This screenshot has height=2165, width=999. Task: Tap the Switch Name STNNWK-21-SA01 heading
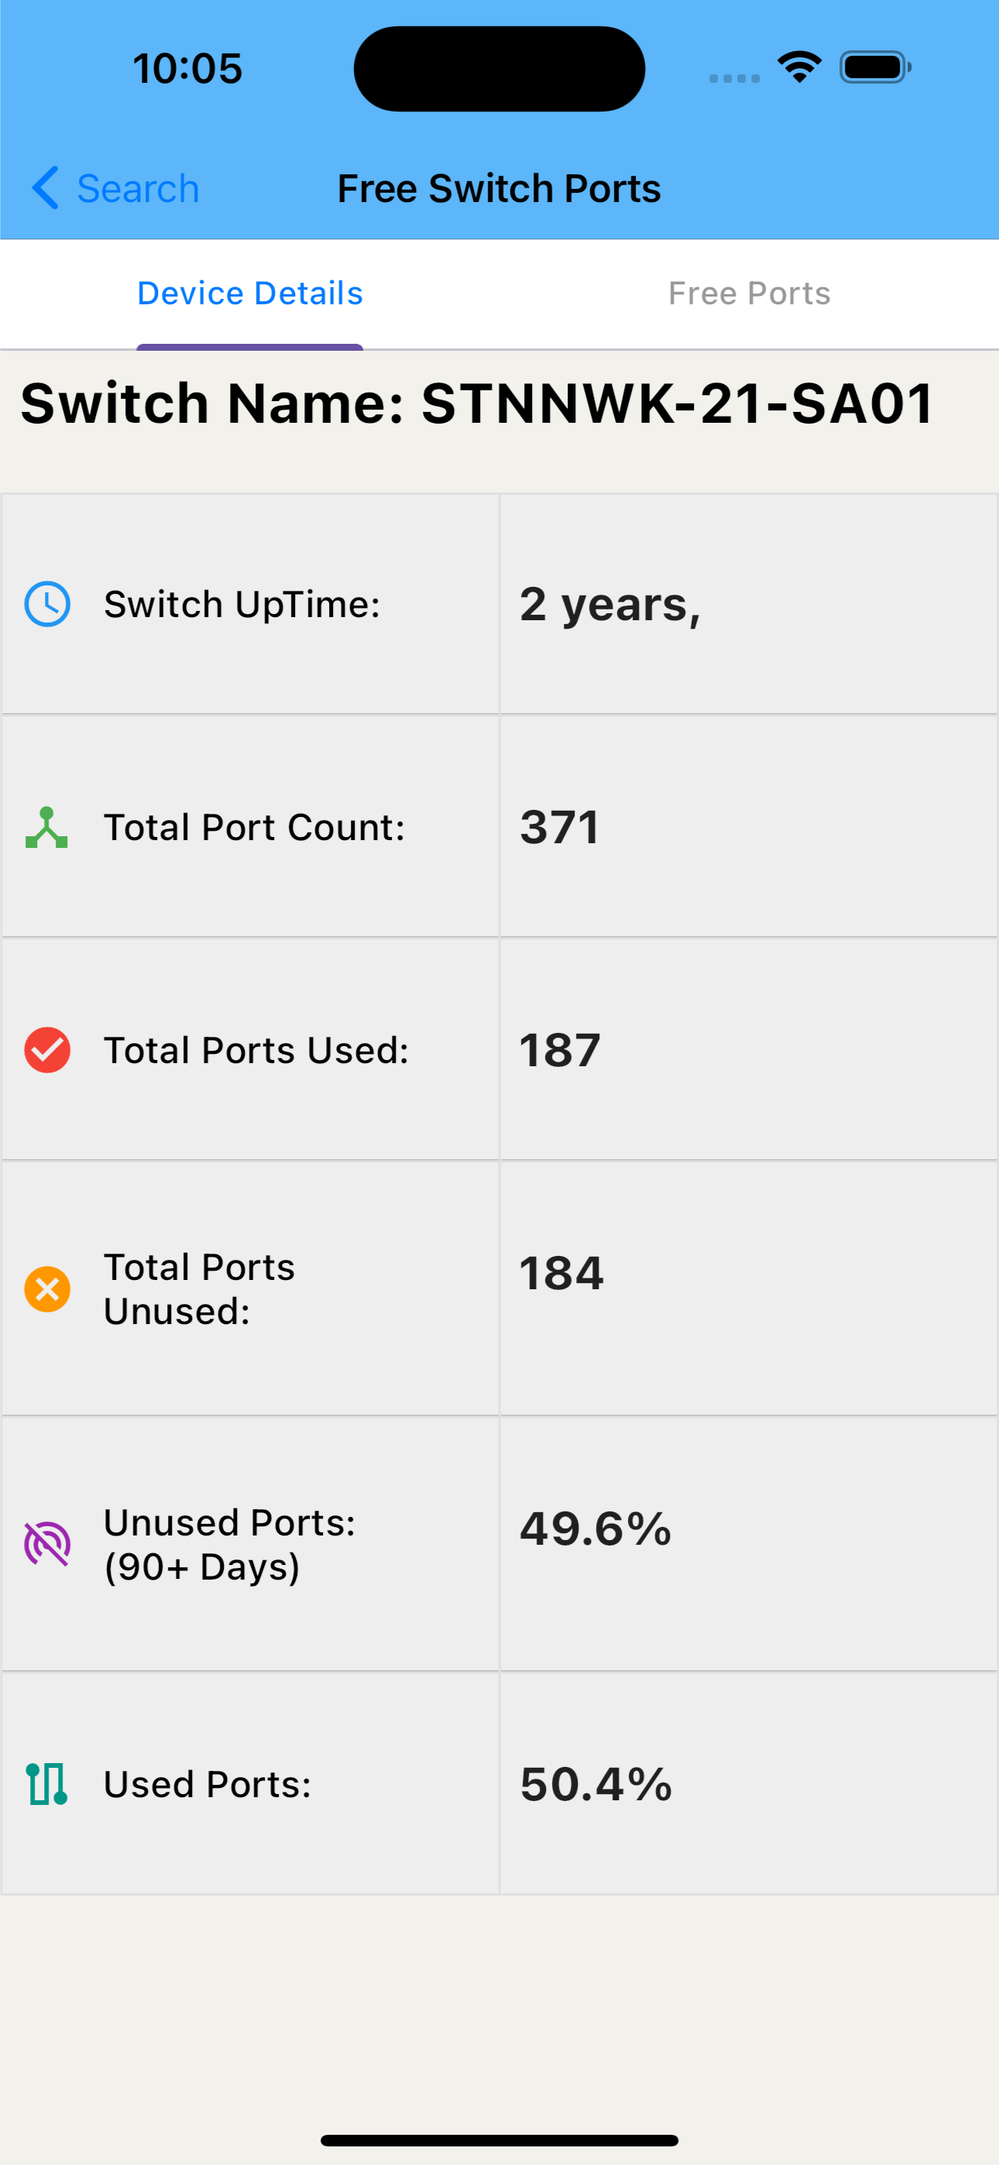coord(477,403)
